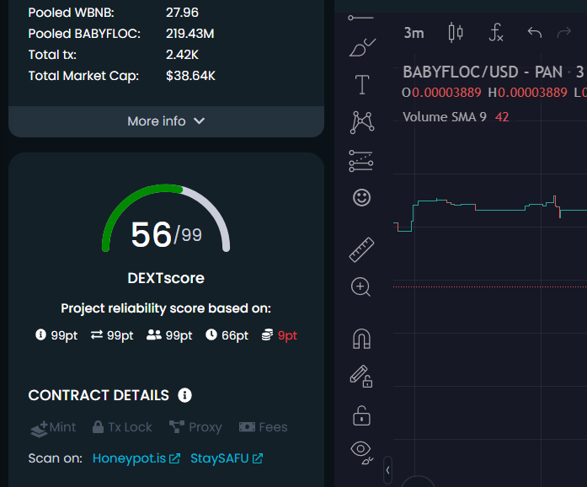Open the Contract Details info icon
Image resolution: width=587 pixels, height=487 pixels.
click(184, 395)
